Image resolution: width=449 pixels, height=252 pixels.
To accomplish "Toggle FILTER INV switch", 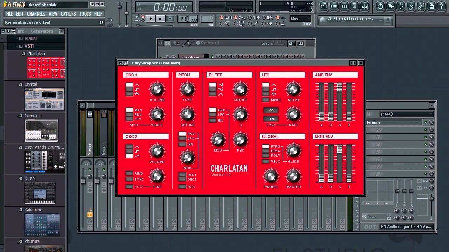I will pos(213,121).
